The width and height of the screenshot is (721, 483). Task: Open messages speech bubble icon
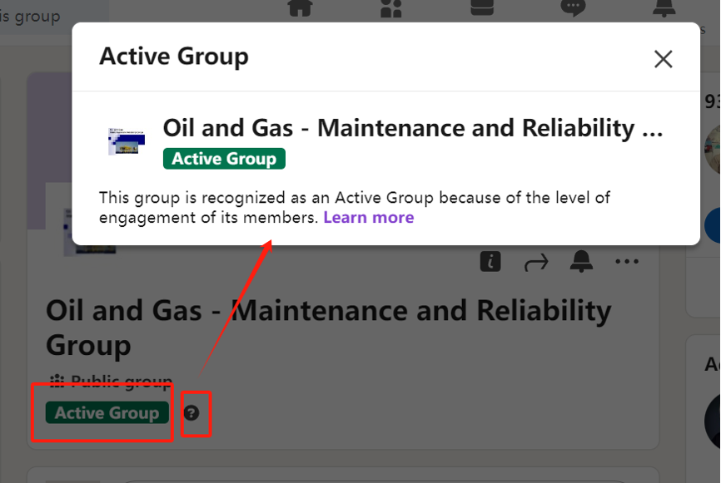573,7
